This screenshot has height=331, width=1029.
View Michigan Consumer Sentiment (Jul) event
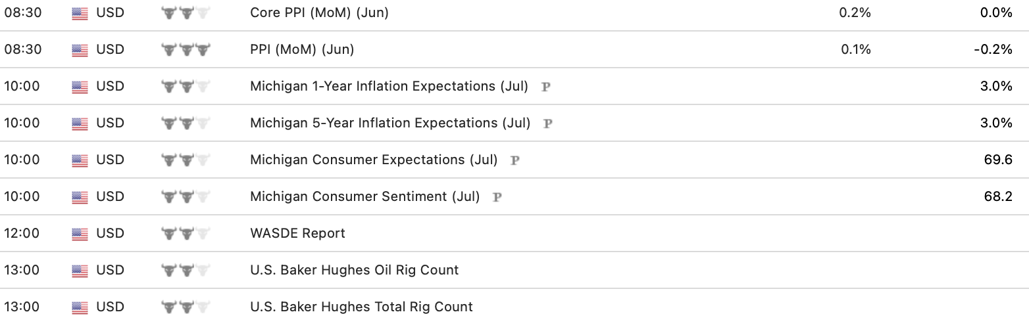(x=365, y=196)
